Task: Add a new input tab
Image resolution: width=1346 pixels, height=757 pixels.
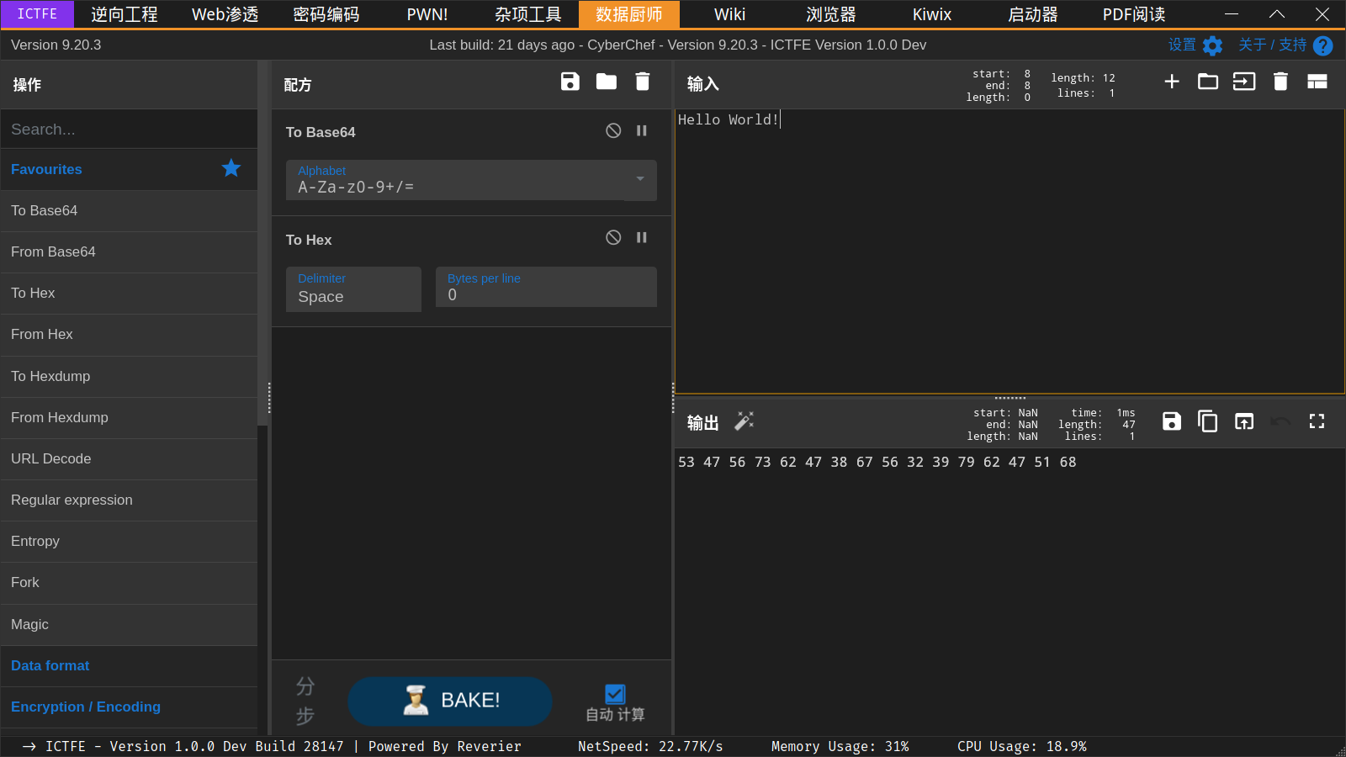Action: 1172,82
